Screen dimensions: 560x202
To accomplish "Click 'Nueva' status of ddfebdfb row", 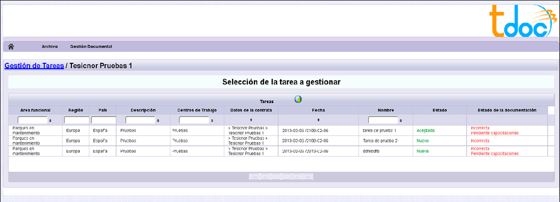I will pyautogui.click(x=423, y=151).
